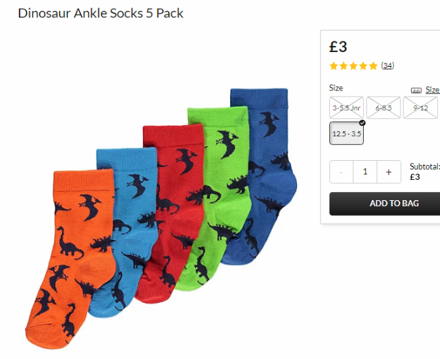Click the orange dinosaur sock image
Screen dimensions: 440x359
pos(71,260)
